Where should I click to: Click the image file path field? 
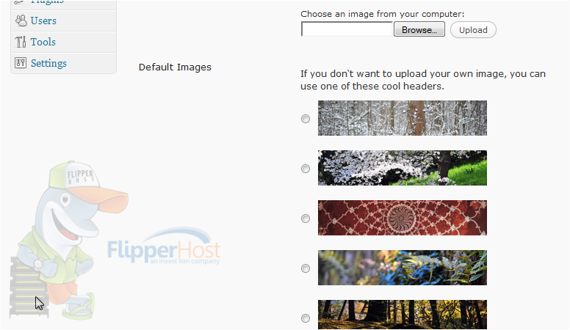[x=347, y=29]
